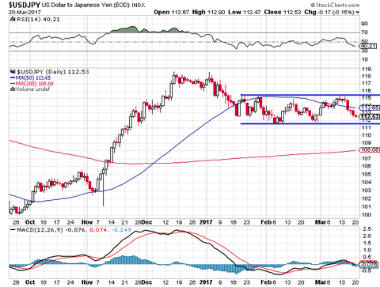The height and width of the screenshot is (287, 380).
Task: Click the High 112.90 value
Action: (x=208, y=12)
